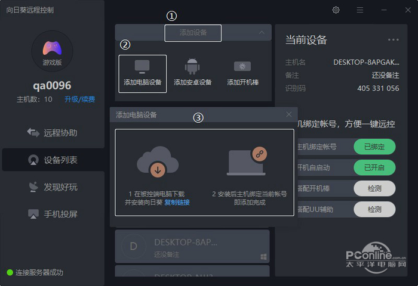The width and height of the screenshot is (418, 286).
Task: Click the 已开启 auto-start button
Action: (374, 167)
